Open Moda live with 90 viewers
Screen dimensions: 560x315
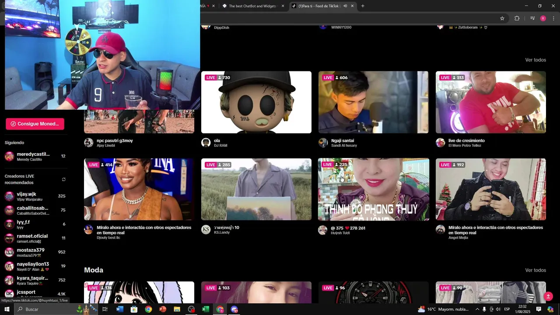click(491, 292)
